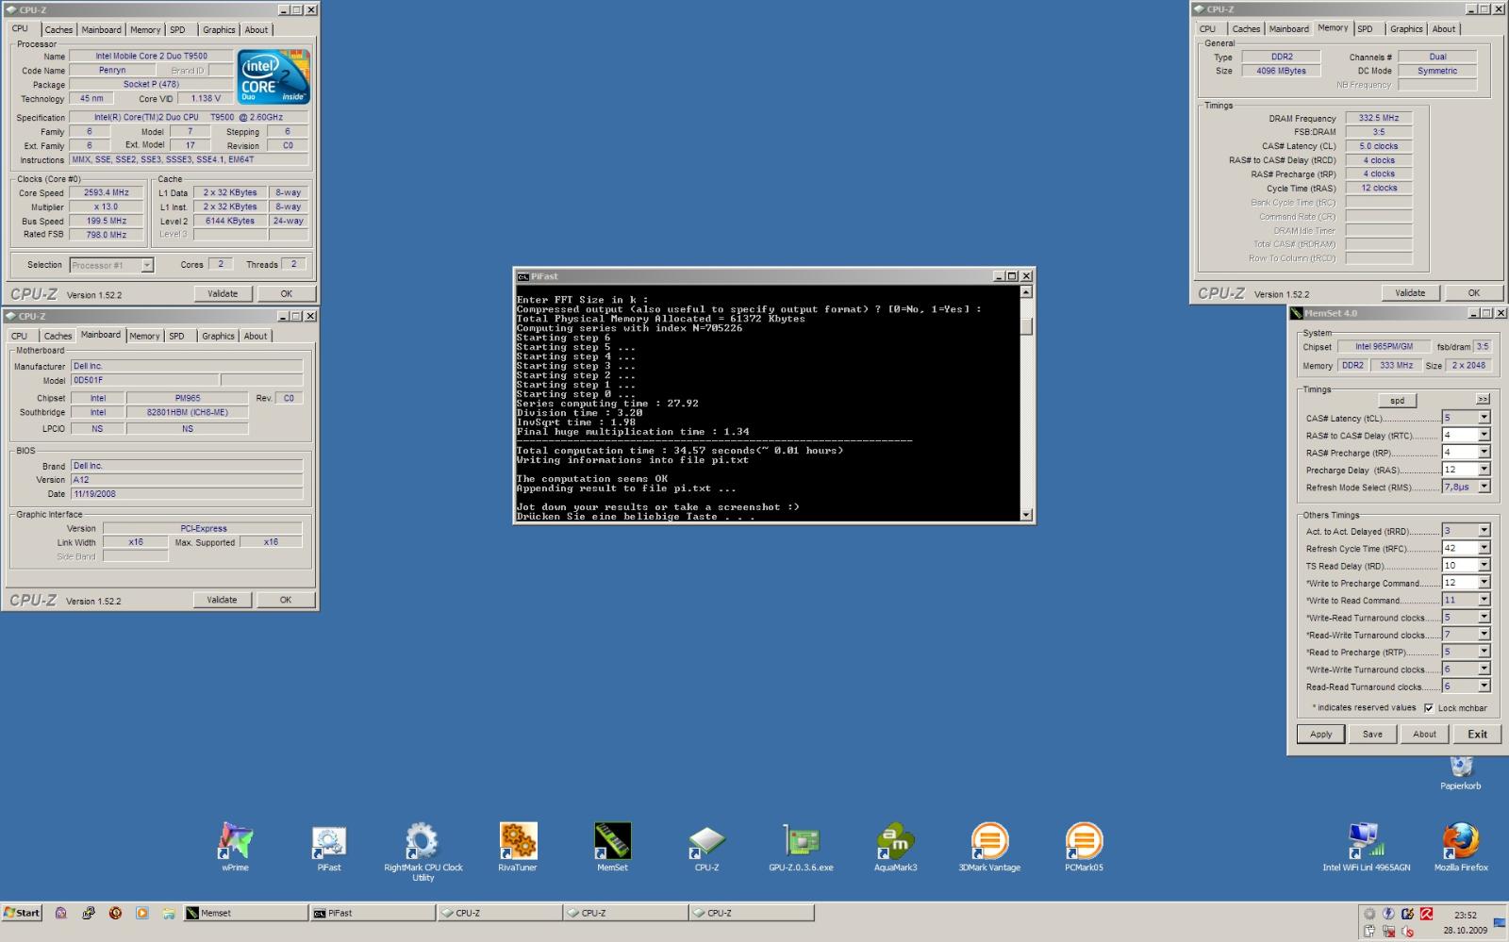Screen dimensions: 1509x942
Task: Launch Mozilla Firefox from the desktop
Action: tap(1461, 846)
